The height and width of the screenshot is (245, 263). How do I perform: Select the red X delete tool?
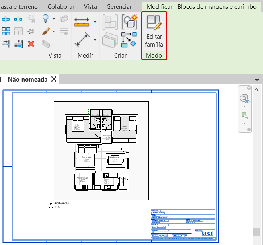31,44
